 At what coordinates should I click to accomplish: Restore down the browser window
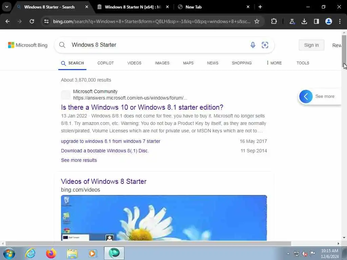pos(324,7)
